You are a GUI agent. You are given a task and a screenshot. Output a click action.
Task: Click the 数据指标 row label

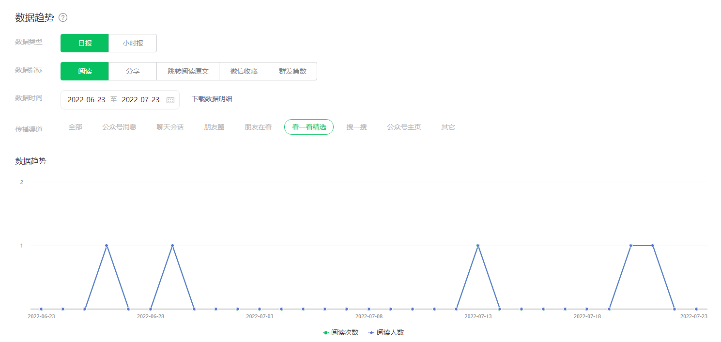pyautogui.click(x=29, y=70)
